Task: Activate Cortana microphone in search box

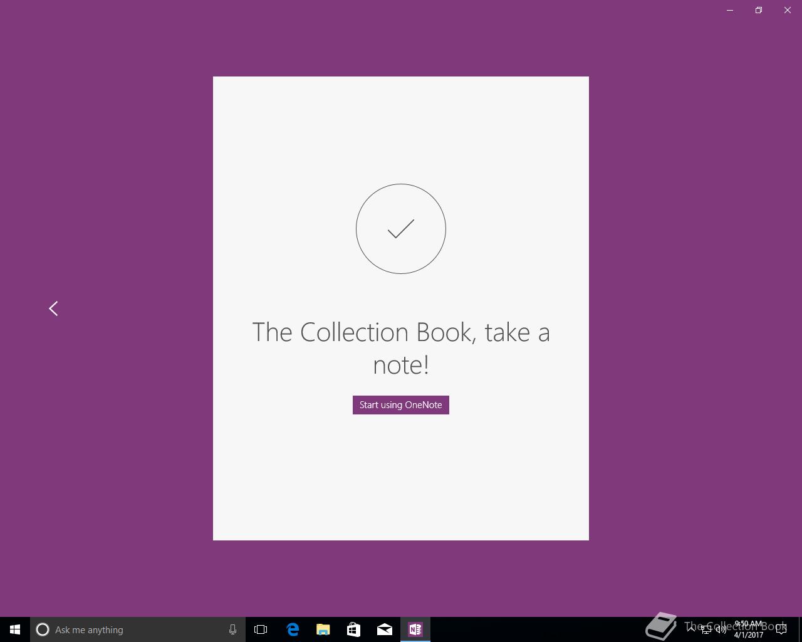Action: (232, 629)
